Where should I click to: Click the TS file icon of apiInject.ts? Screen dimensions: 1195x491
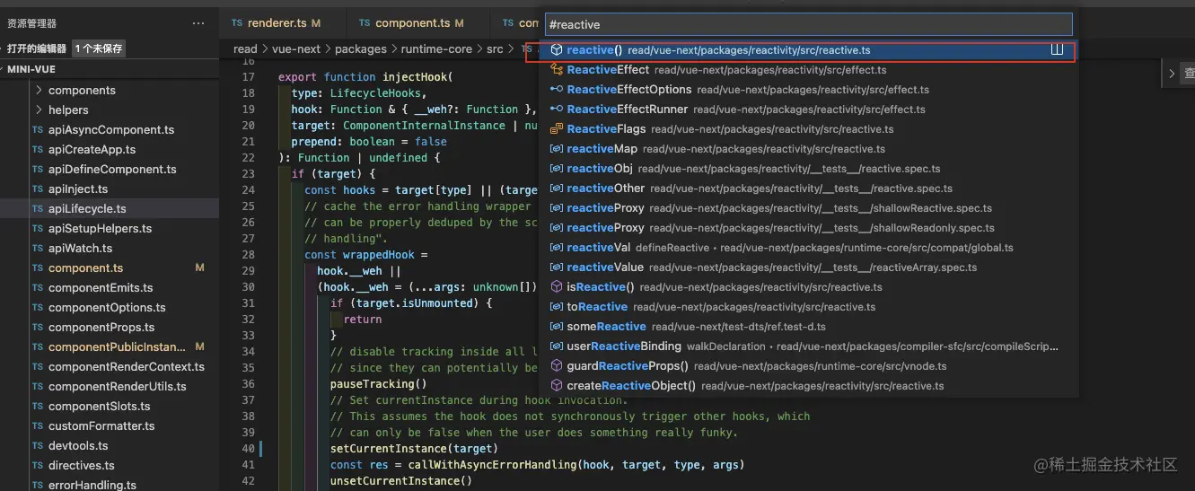coord(38,189)
